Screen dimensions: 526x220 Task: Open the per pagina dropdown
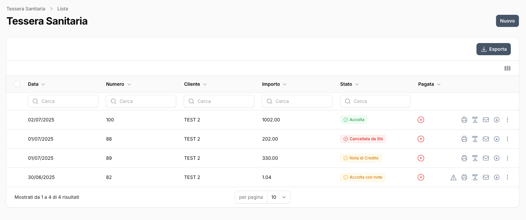(x=278, y=197)
